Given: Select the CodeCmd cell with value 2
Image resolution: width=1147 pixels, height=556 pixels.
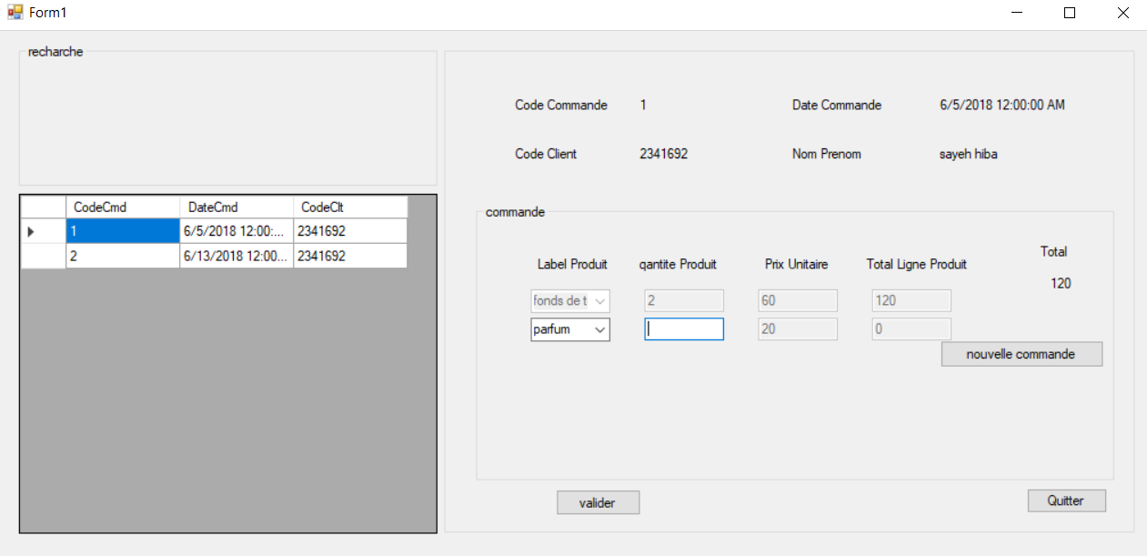Looking at the screenshot, I should tap(123, 256).
